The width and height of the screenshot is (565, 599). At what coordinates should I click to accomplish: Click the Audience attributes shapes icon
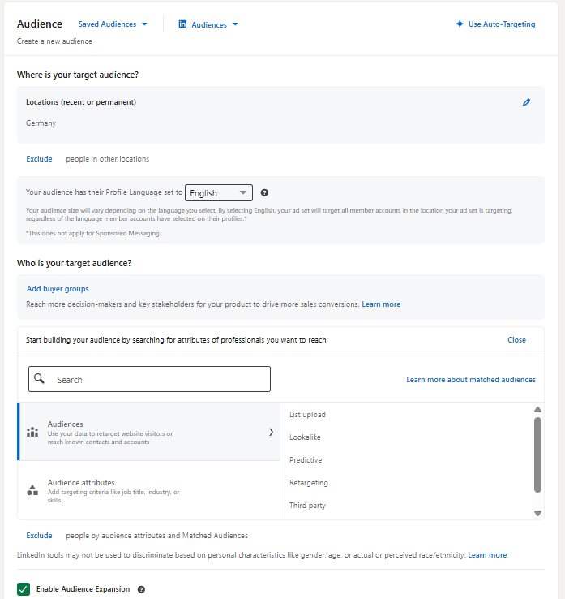[32, 490]
